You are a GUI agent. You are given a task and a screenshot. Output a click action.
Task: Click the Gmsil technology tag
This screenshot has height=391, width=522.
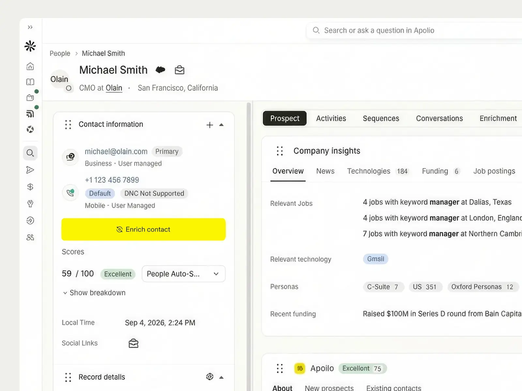click(x=376, y=259)
